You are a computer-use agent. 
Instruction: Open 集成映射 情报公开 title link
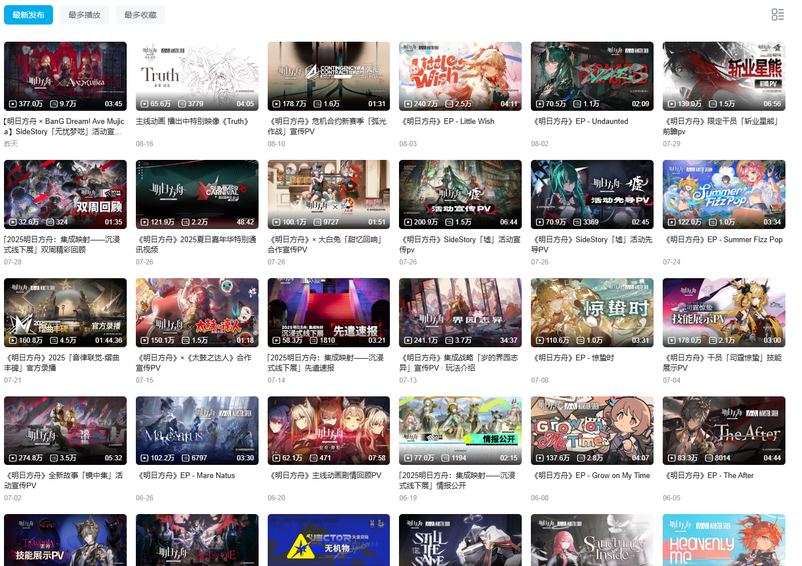pyautogui.click(x=457, y=480)
